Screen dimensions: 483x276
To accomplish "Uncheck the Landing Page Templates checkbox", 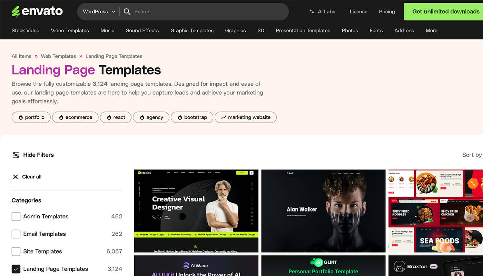I will (x=16, y=269).
